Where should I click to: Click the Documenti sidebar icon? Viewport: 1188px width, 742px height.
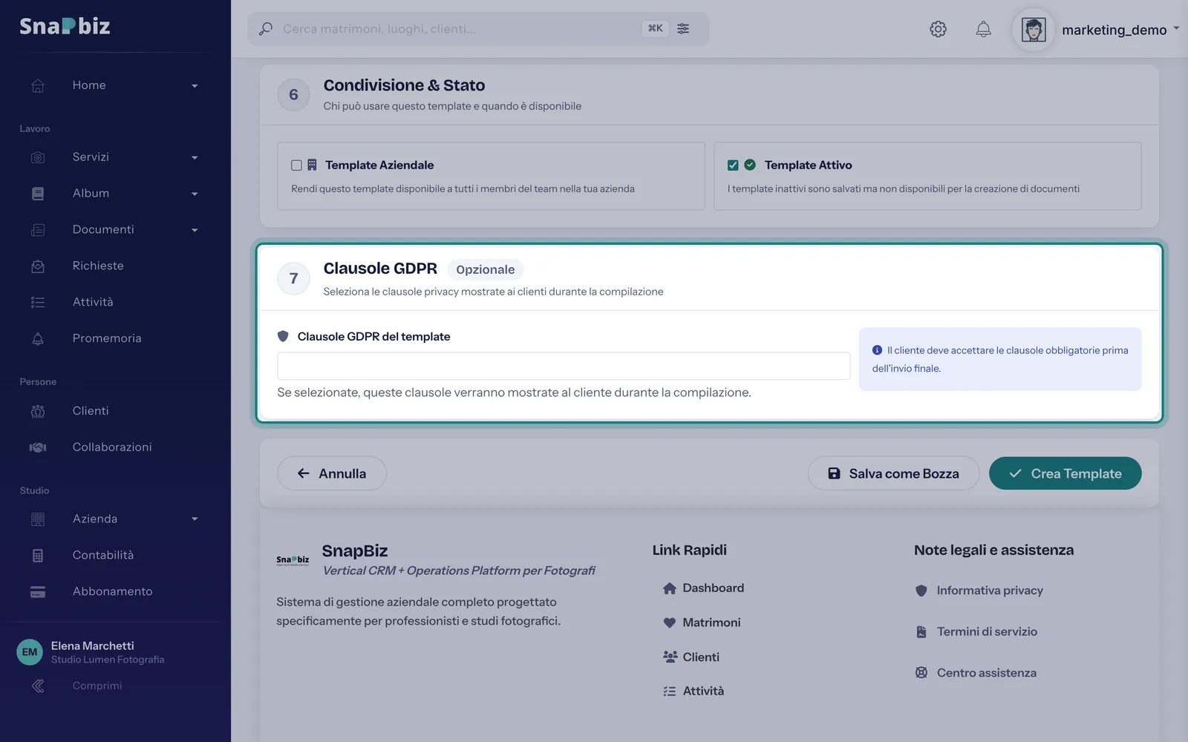click(x=38, y=230)
